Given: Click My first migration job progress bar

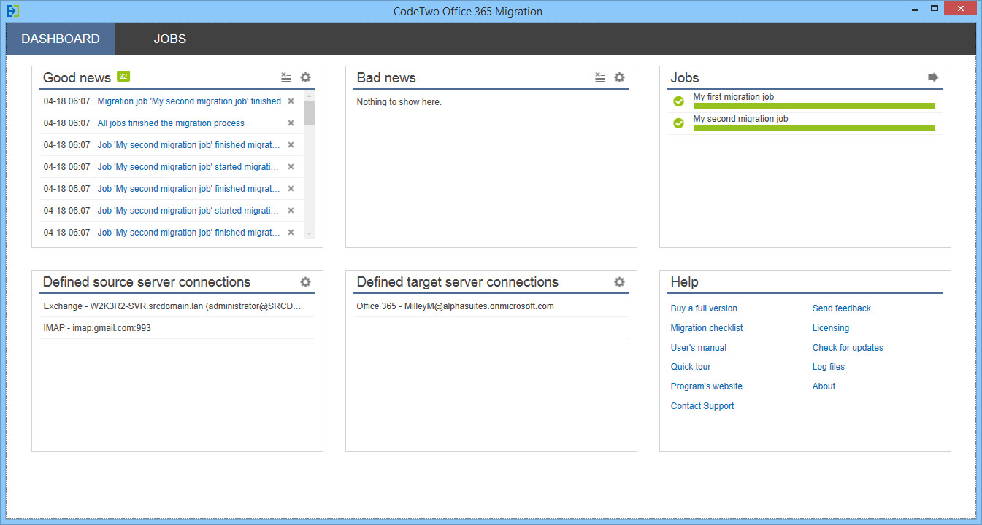Looking at the screenshot, I should click(814, 106).
